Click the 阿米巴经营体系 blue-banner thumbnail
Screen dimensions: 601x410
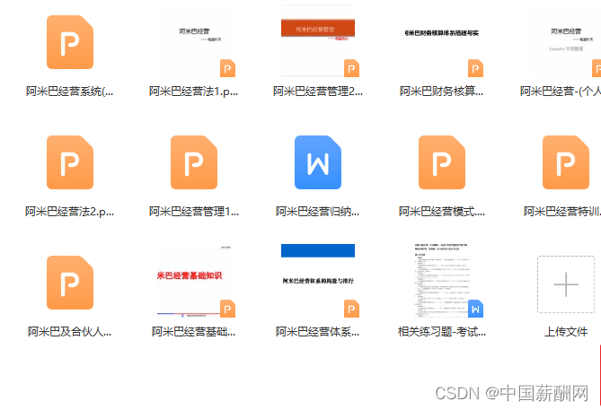pos(318,281)
